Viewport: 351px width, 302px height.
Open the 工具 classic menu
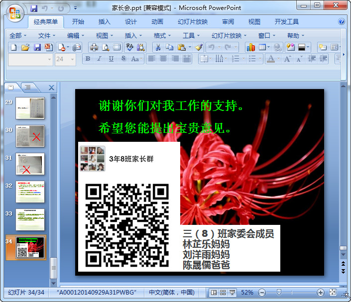[191, 35]
